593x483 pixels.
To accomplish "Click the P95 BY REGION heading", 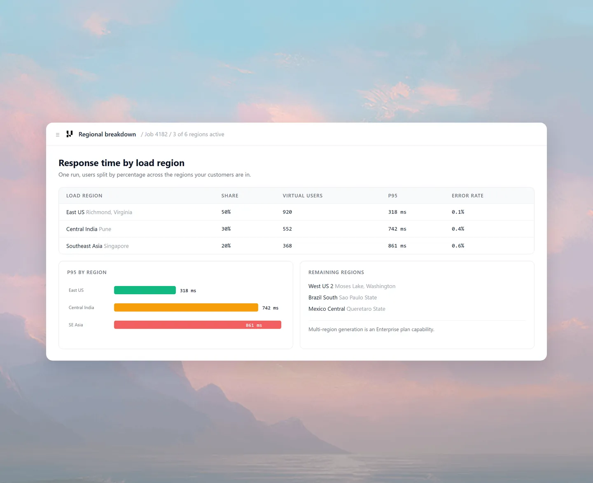I will tap(87, 272).
